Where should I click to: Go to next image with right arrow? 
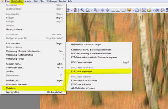(x=108, y=10)
